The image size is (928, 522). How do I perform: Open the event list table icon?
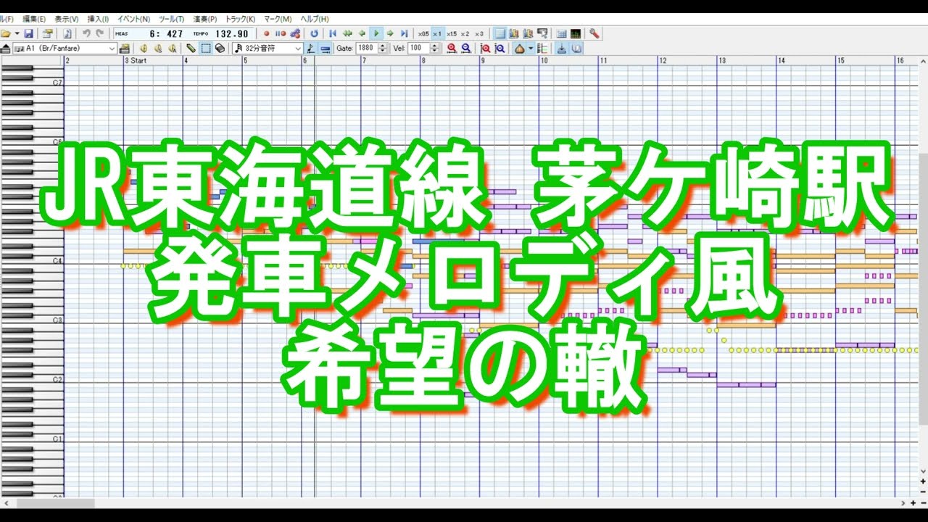(561, 33)
